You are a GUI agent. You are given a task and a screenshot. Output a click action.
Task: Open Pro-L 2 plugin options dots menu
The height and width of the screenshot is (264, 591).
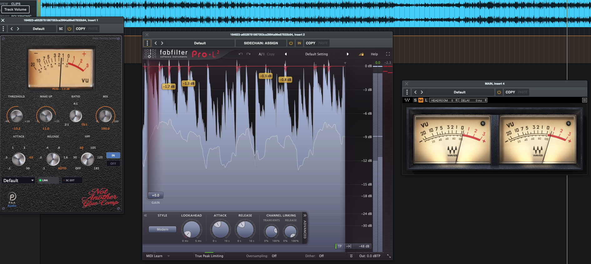click(147, 43)
